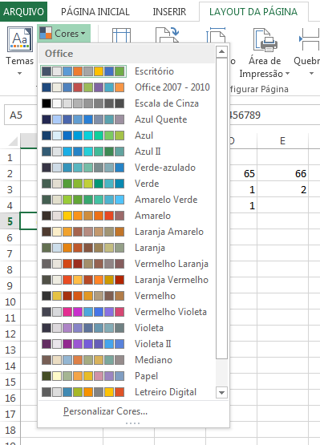This screenshot has width=320, height=445.
Task: Switch to the INSERIR tab
Action: [169, 12]
